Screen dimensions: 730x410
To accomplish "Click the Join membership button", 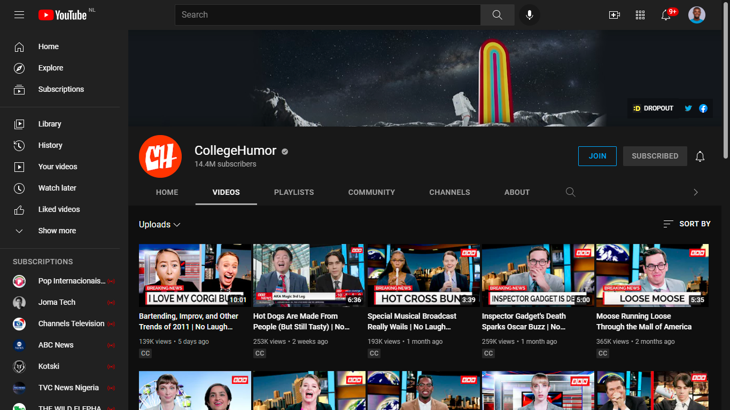I will coord(597,156).
